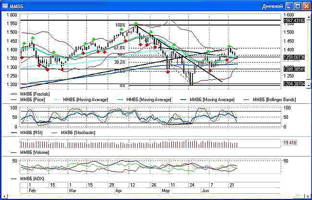Click the 1204.38704 price level label
Image resolution: width=312 pixels, height=200 pixels.
(294, 84)
